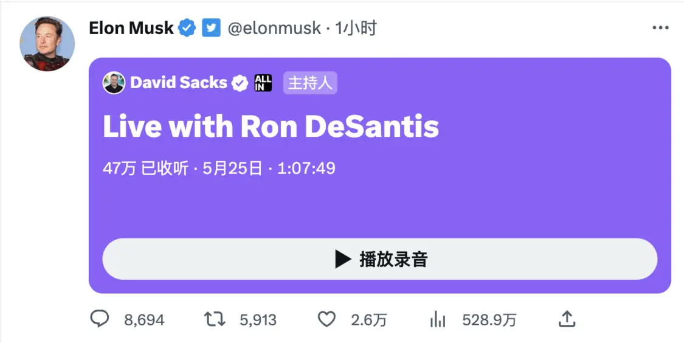The height and width of the screenshot is (343, 684).
Task: Open the Live with Ron DeSantis title
Action: [x=271, y=126]
